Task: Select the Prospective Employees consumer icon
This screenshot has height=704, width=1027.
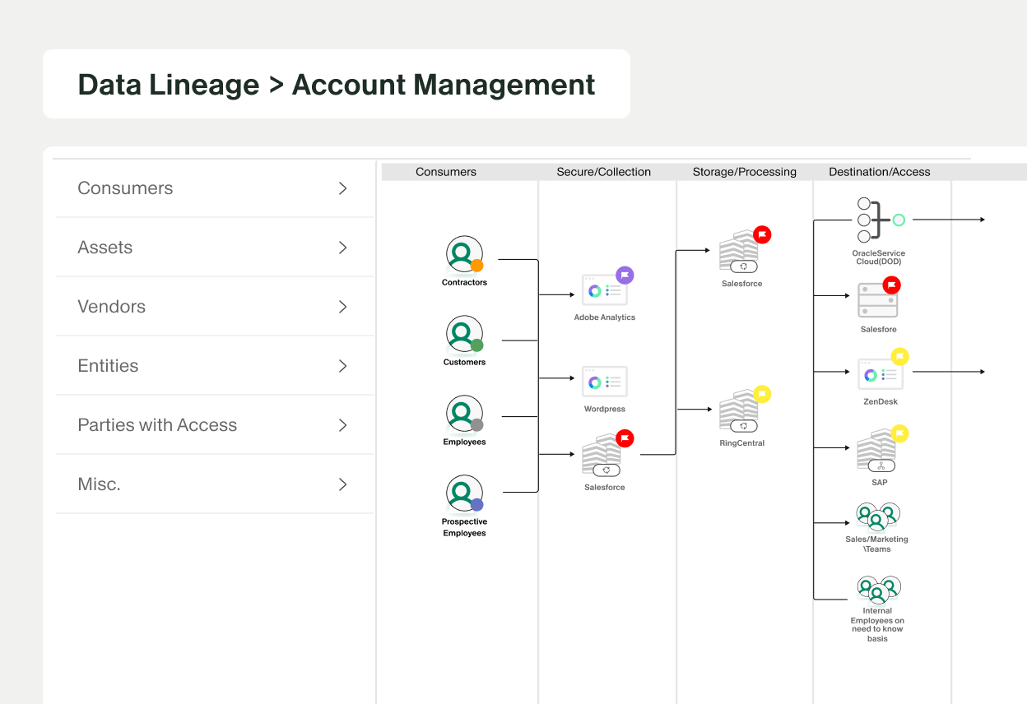Action: coord(464,493)
